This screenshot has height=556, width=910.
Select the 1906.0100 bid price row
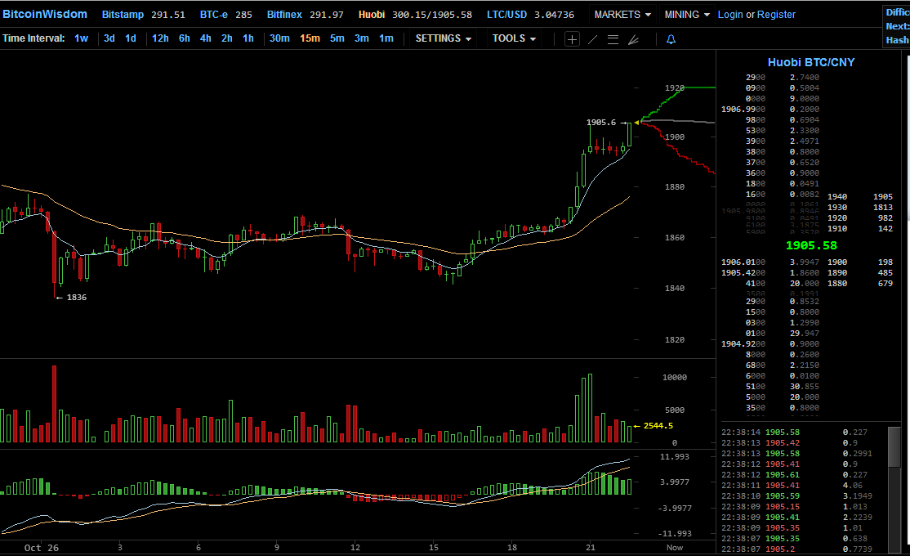(770, 262)
